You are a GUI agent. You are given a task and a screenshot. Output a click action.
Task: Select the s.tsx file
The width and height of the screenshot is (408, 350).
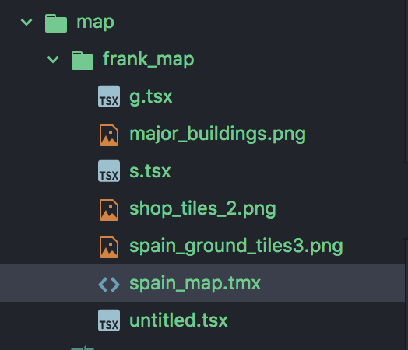(150, 171)
